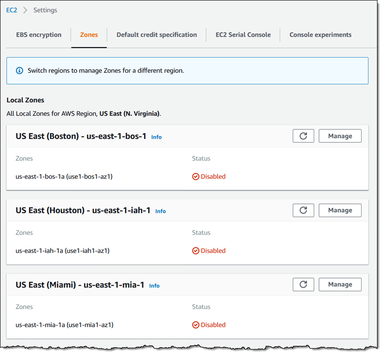This screenshot has width=382, height=354.
Task: Open the EC2 Serial Console tab
Action: tap(243, 35)
